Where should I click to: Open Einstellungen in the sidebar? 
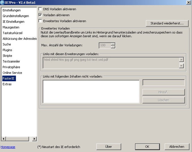(x=12, y=10)
